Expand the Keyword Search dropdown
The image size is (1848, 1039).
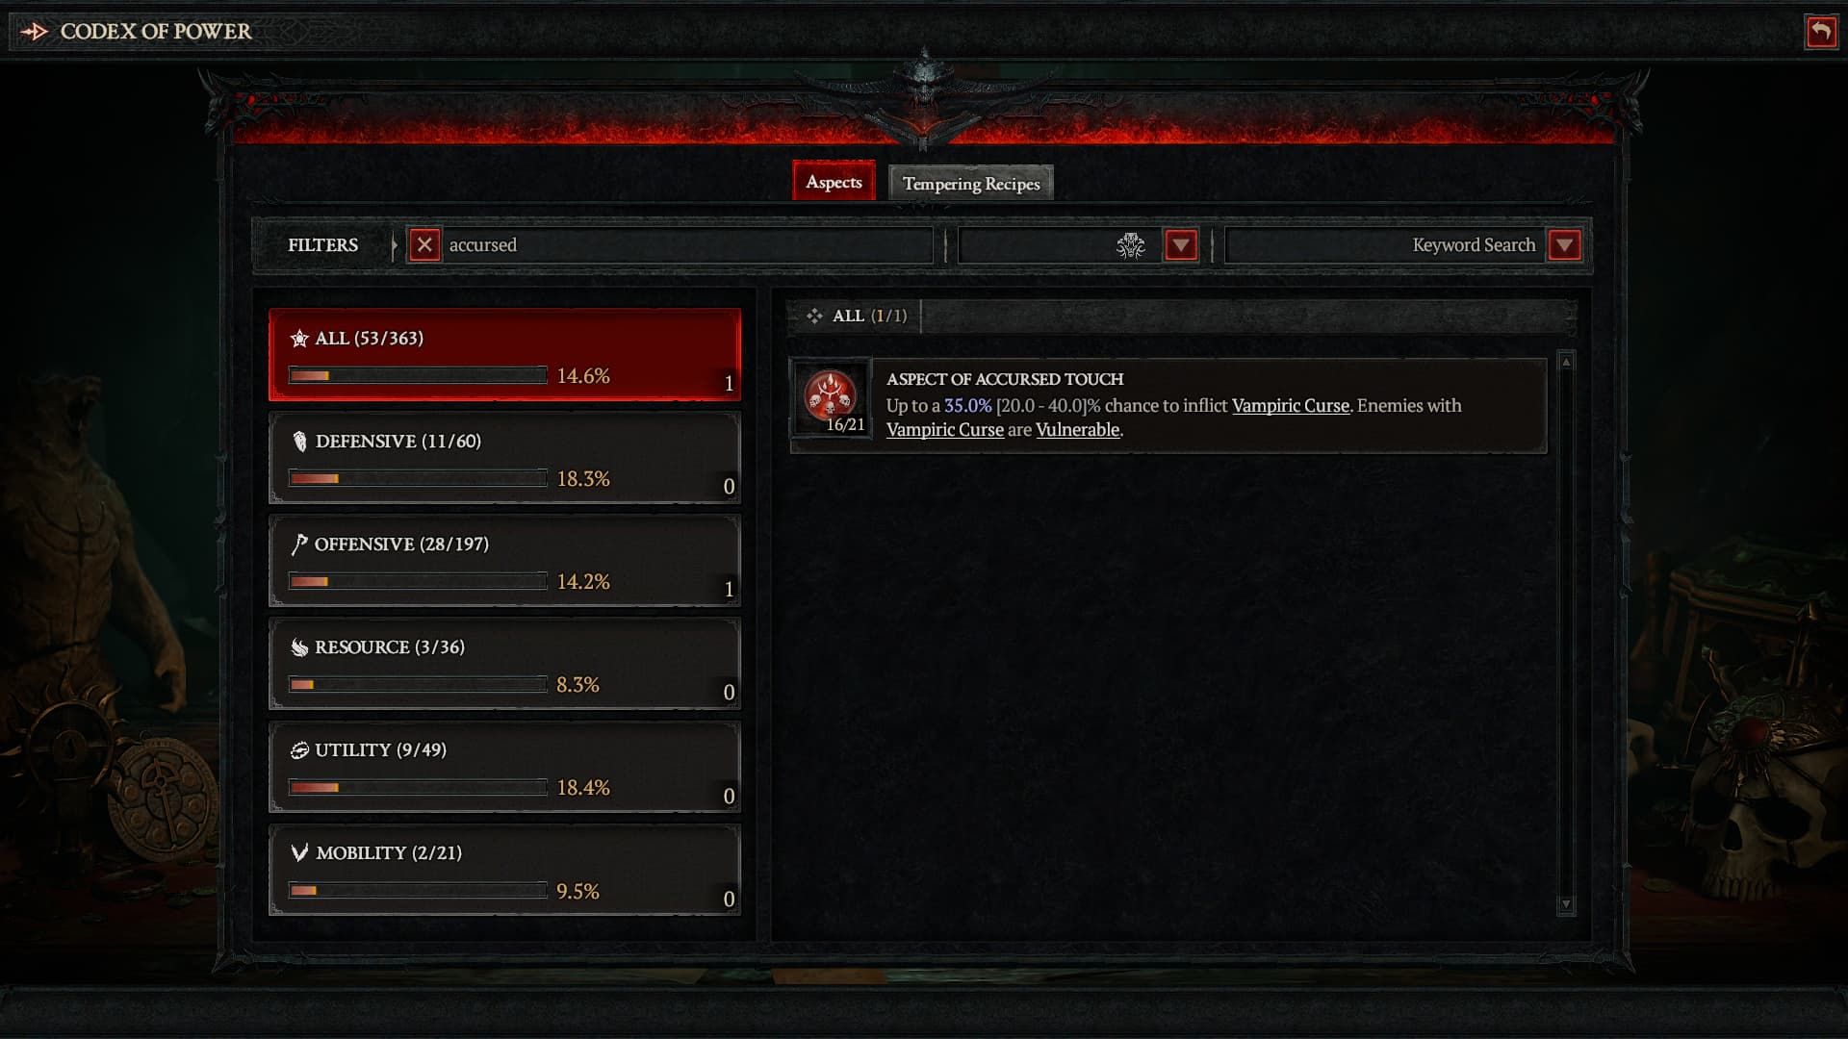[1565, 245]
